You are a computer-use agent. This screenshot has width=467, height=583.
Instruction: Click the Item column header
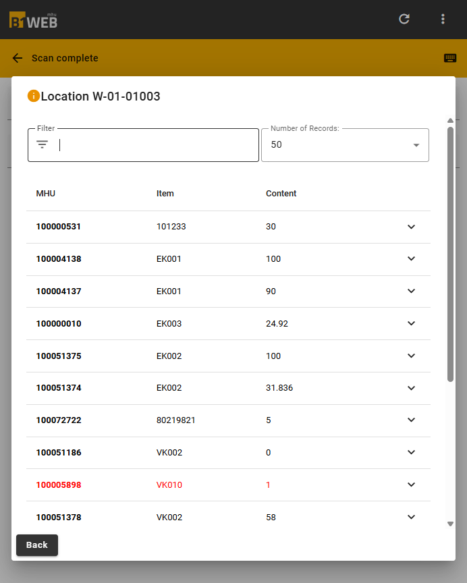click(165, 194)
